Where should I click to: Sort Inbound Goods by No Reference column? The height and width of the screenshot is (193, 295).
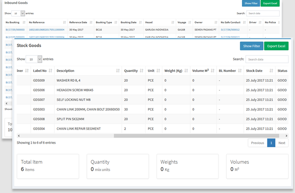[x=47, y=23]
